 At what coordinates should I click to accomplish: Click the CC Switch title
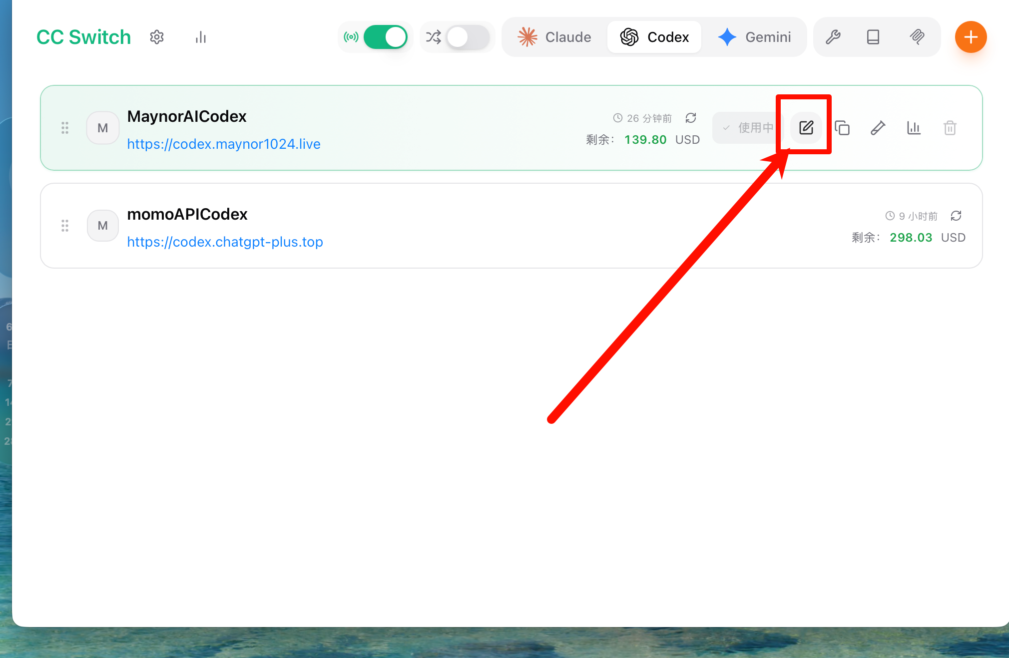(x=83, y=37)
